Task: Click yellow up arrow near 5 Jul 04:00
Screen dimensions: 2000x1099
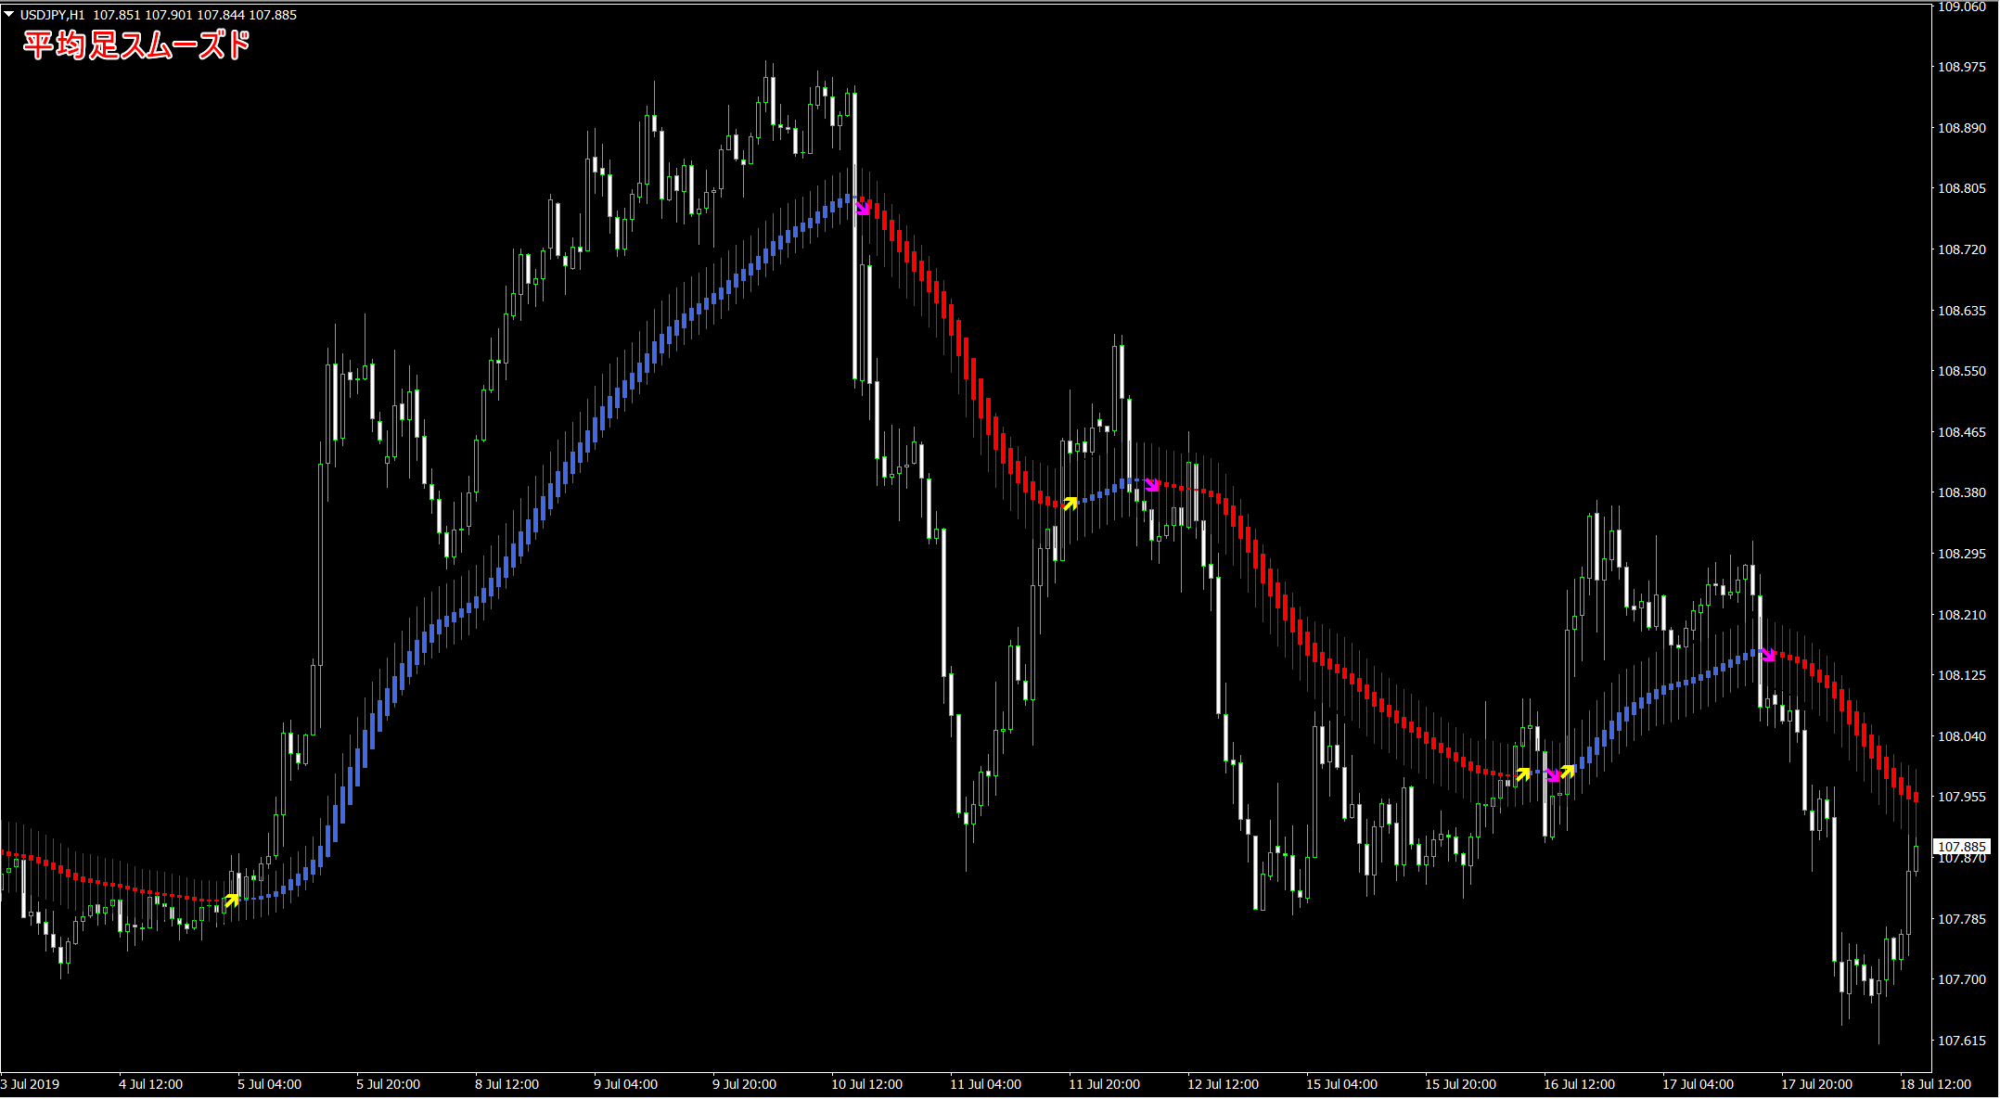Action: point(232,900)
